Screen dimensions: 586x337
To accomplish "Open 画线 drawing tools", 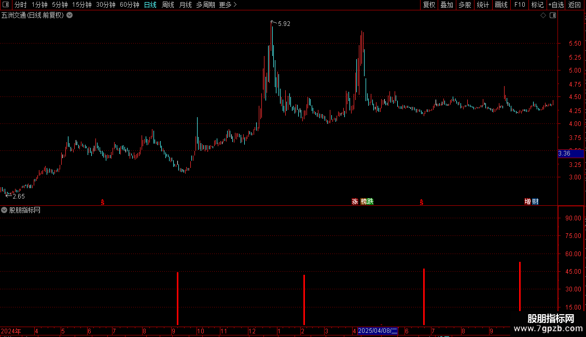I will click(501, 5).
